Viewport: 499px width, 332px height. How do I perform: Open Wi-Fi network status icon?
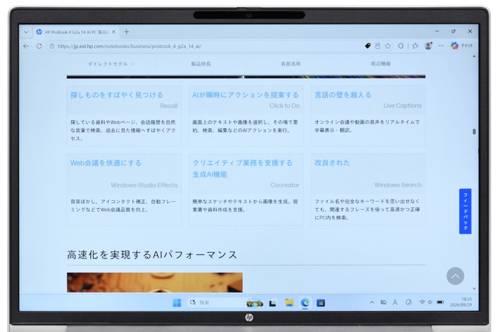tap(422, 302)
